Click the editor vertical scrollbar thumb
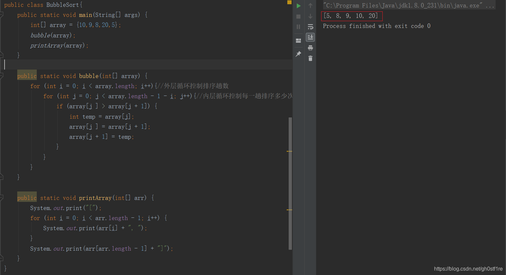The width and height of the screenshot is (506, 275). pyautogui.click(x=290, y=184)
